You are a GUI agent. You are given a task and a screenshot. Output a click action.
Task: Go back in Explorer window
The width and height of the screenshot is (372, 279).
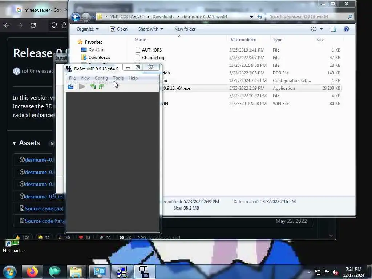(76, 17)
